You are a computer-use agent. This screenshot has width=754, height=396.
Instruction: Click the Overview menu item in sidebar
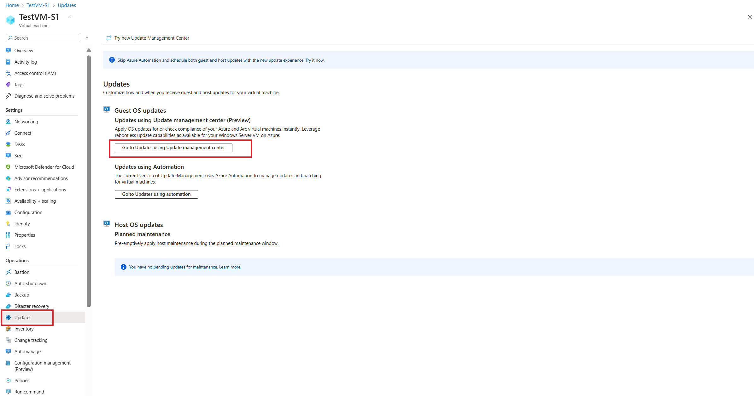coord(23,50)
